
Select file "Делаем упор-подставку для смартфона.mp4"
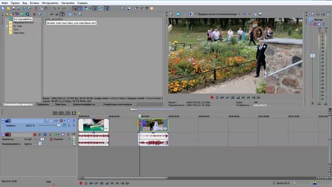(x=72, y=23)
